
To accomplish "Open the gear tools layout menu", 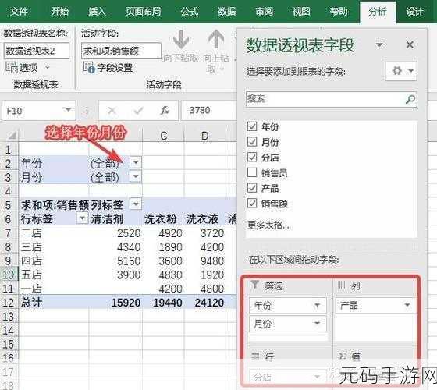I will tap(401, 71).
